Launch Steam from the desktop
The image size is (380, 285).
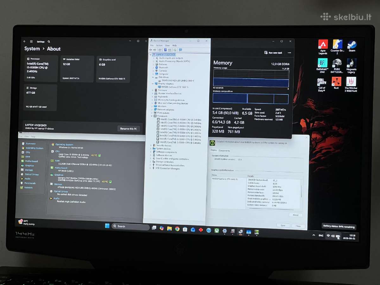pyautogui.click(x=352, y=46)
